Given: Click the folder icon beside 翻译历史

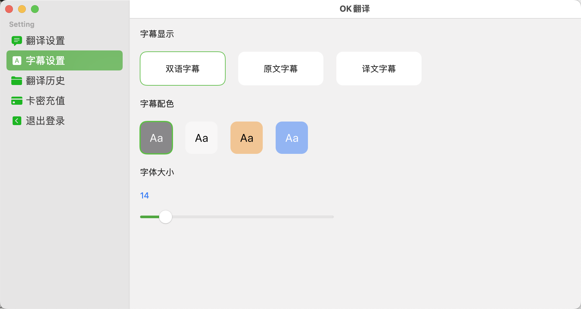Looking at the screenshot, I should point(17,80).
